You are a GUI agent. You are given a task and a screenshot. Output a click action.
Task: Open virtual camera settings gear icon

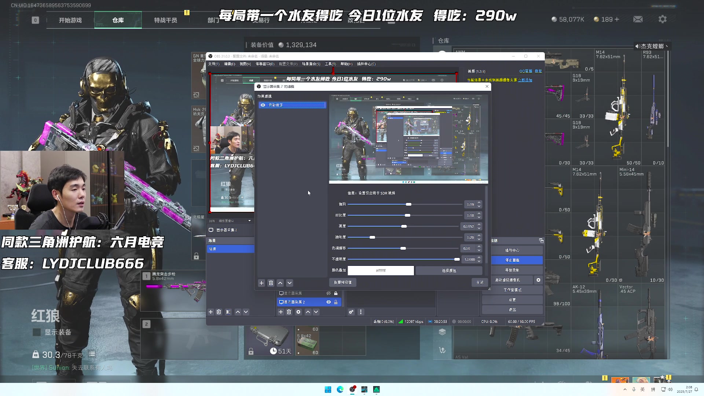pos(538,280)
